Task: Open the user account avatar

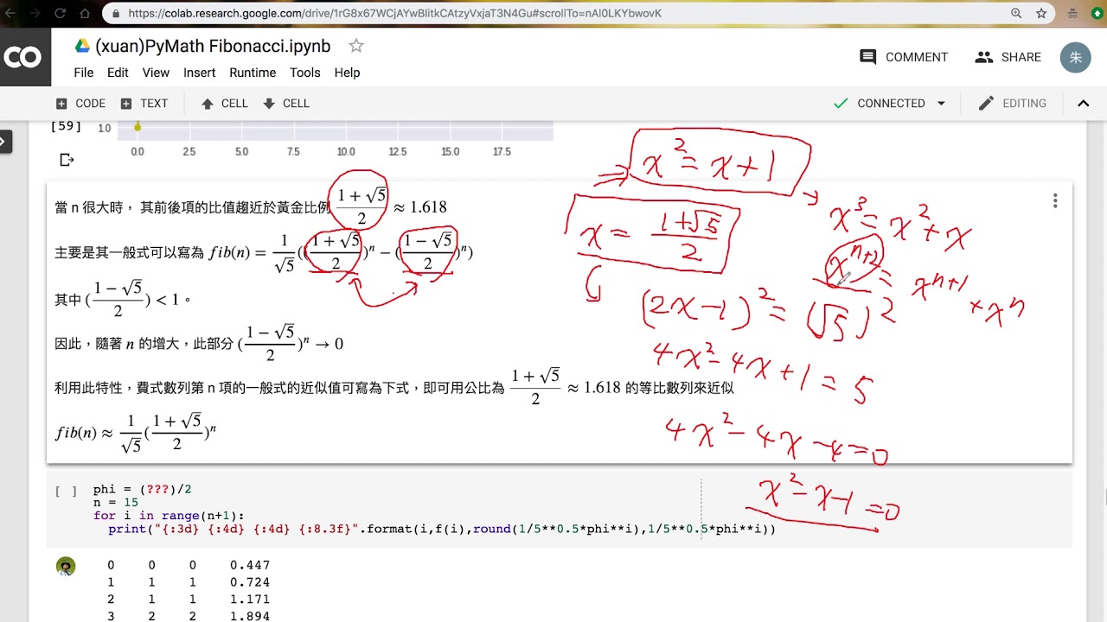Action: (1076, 57)
